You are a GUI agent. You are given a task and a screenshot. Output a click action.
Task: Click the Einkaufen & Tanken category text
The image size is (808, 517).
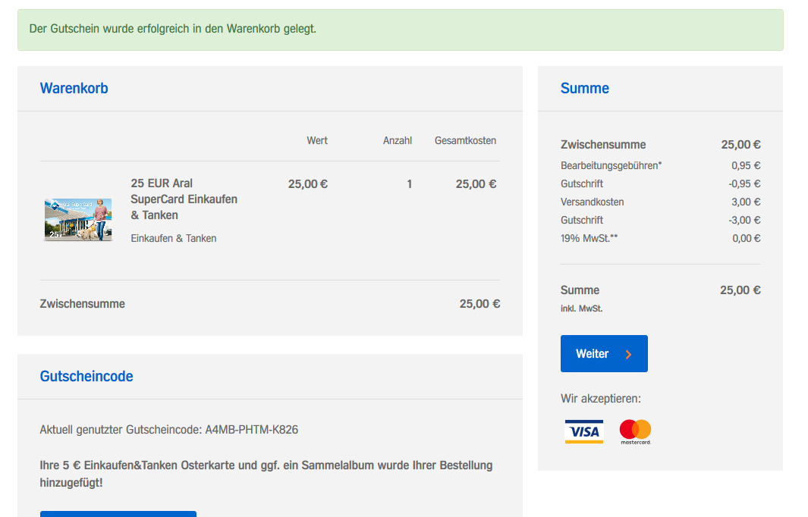[x=174, y=238]
